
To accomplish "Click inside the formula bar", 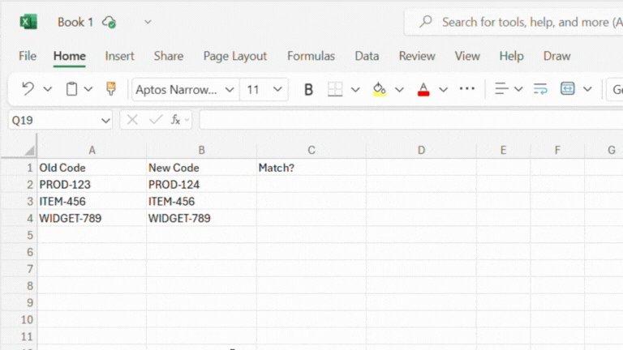I will coord(411,120).
